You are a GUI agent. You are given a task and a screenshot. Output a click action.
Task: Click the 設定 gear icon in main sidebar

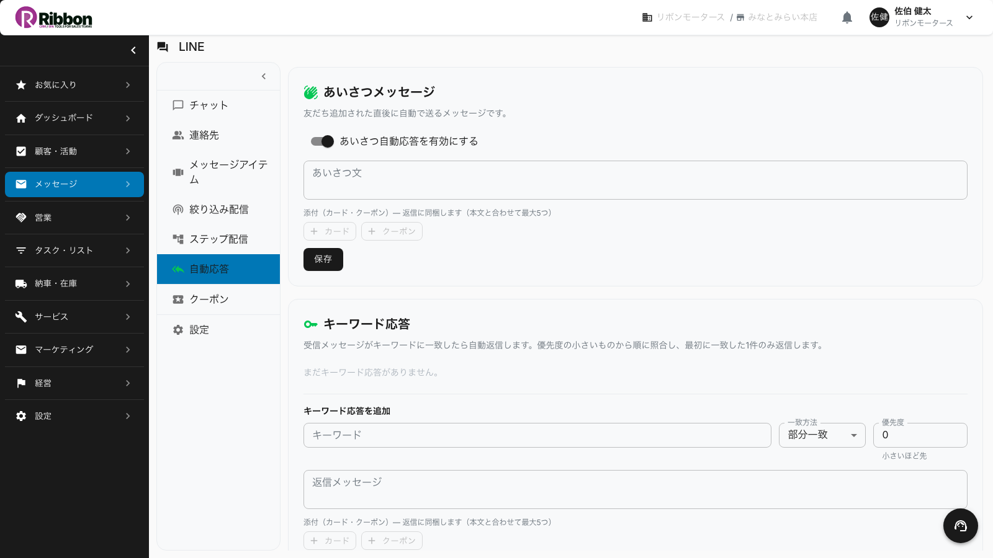click(x=21, y=416)
